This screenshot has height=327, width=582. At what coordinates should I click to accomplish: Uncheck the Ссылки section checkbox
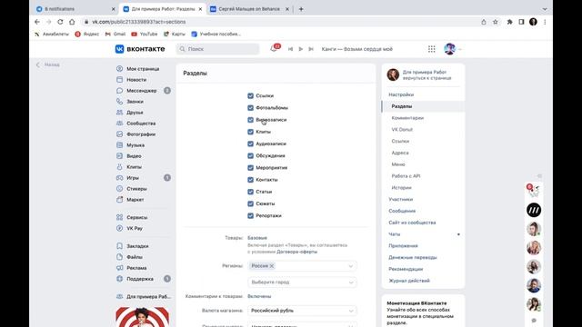251,95
